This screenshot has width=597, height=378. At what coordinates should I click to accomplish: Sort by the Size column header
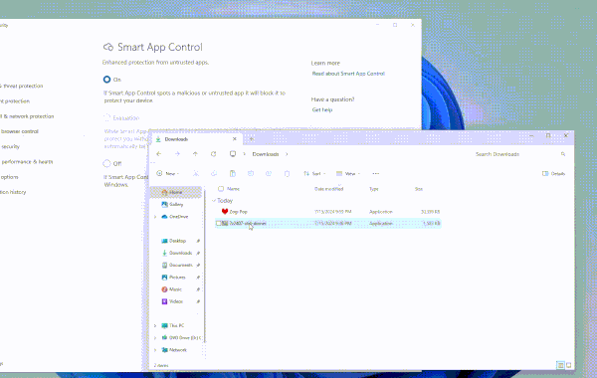(419, 189)
